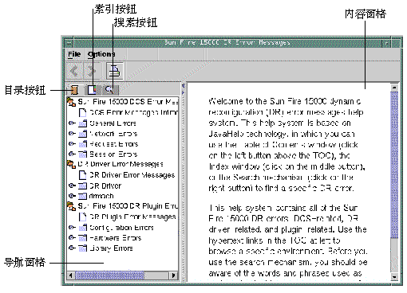This screenshot has width=407, height=293.
Task: Select the General Errors label
Action: [113, 123]
